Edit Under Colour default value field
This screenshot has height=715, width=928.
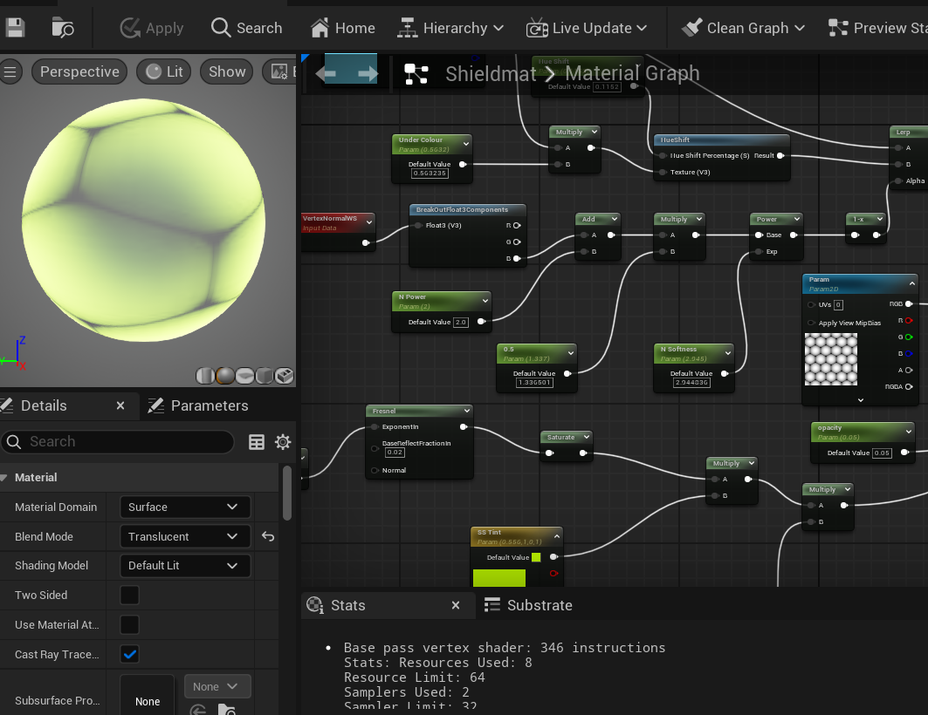pos(430,174)
